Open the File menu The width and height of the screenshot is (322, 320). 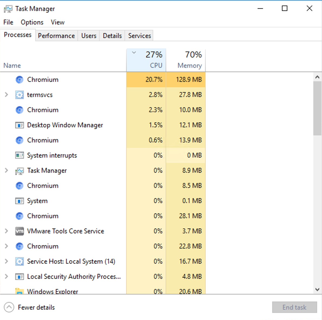click(8, 22)
